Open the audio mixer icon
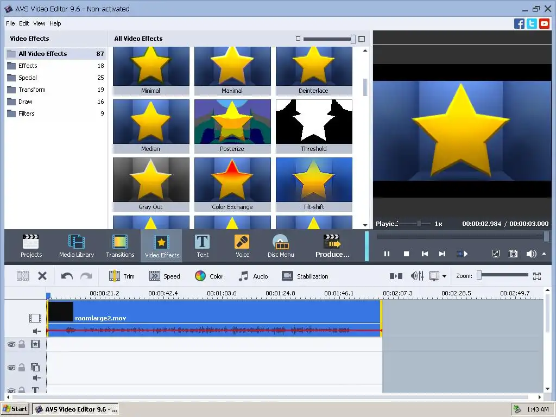556x417 pixels. [417, 276]
